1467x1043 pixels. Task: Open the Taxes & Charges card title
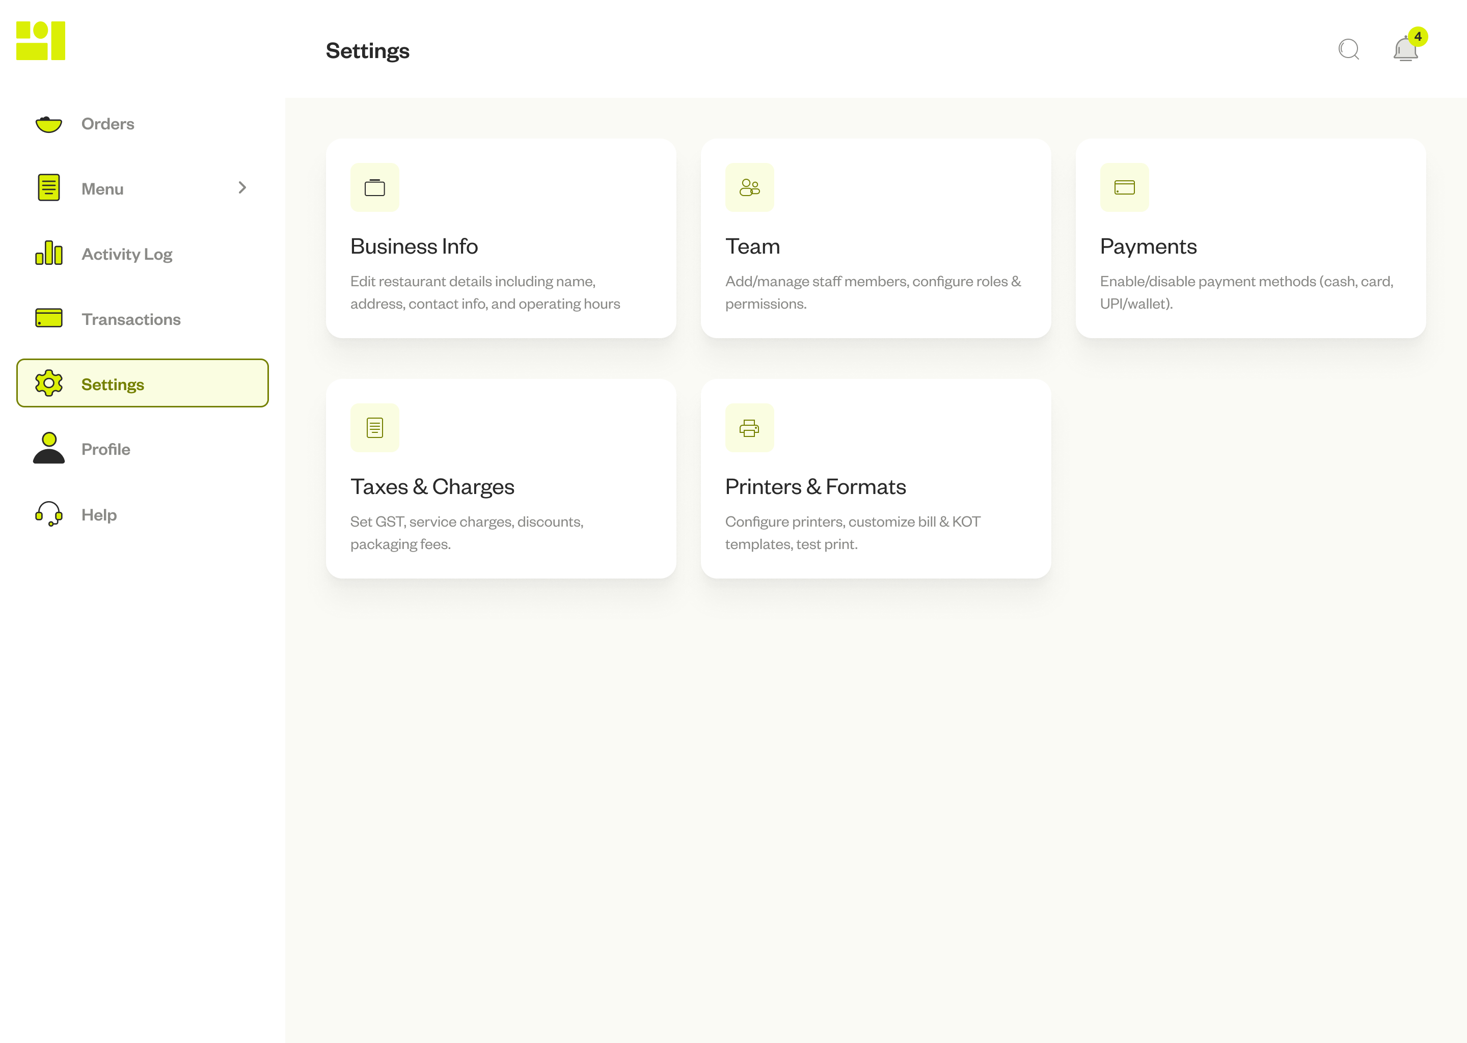click(432, 487)
